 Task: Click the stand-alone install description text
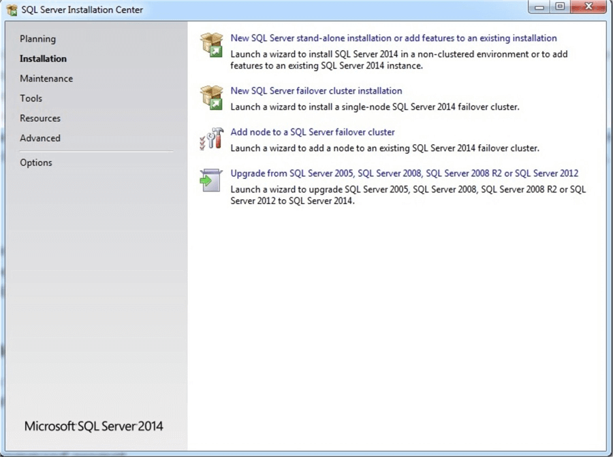coord(398,60)
